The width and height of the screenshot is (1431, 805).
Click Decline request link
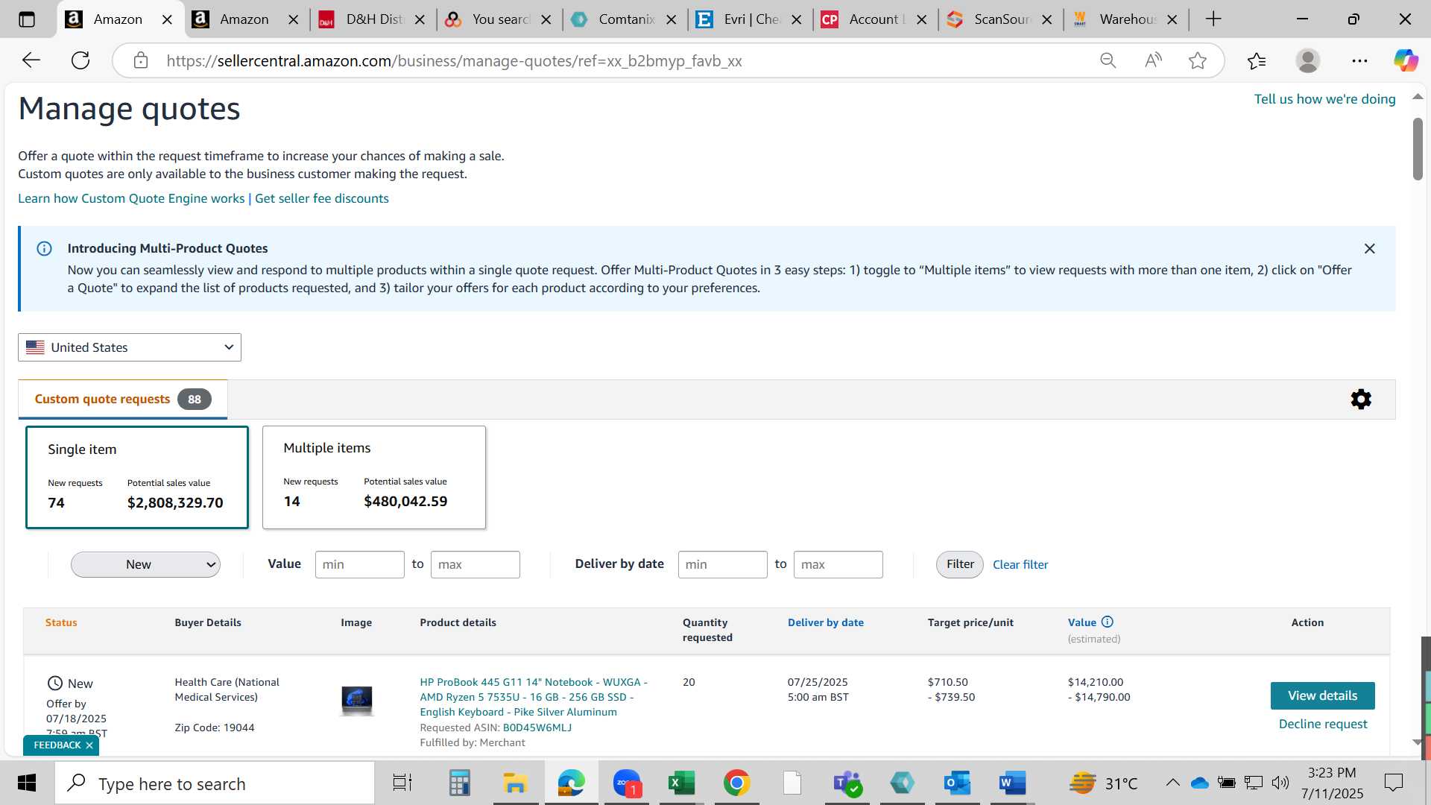coord(1323,724)
